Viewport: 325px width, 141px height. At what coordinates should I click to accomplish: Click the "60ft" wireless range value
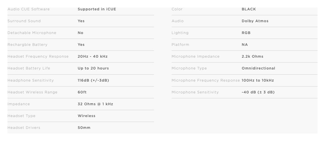82,92
